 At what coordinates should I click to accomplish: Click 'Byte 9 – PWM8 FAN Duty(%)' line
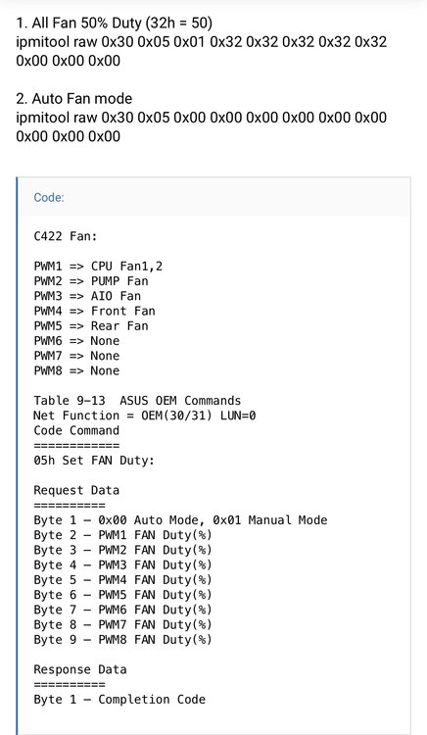pos(122,640)
